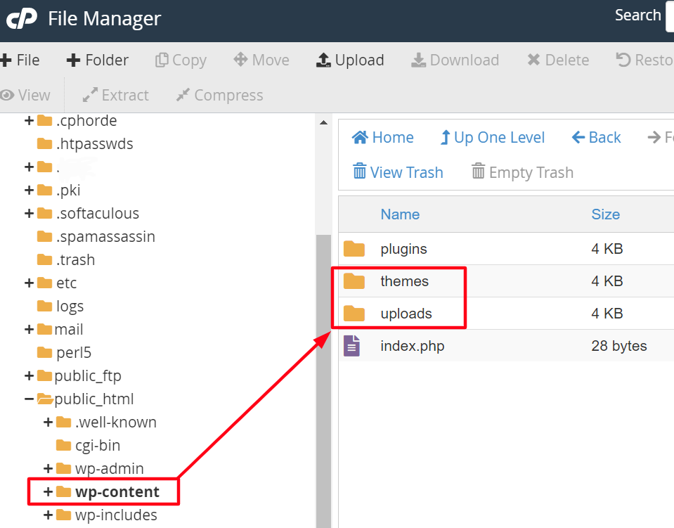Expand the .softaculous tree node
This screenshot has width=674, height=528.
click(30, 213)
